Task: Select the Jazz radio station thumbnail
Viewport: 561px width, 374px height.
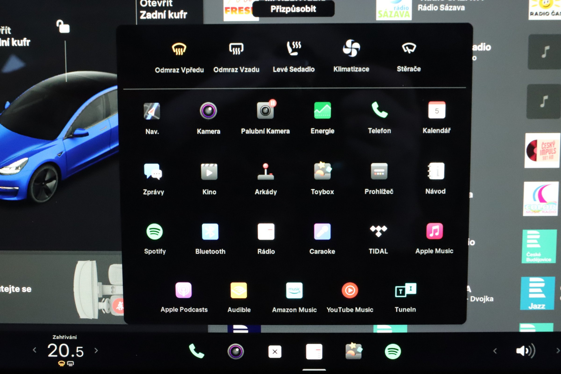Action: click(x=538, y=293)
